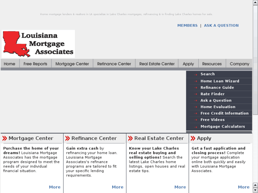Image resolution: width=258 pixels, height=193 pixels.
Task: Click More under Real Estate Center card
Action: 180,187
